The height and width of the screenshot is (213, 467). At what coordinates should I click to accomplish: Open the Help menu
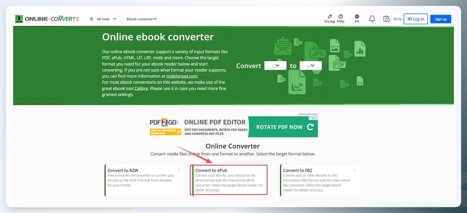[341, 19]
